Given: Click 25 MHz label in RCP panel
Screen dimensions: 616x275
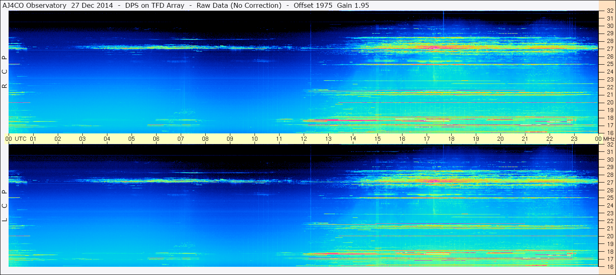Looking at the screenshot, I should (610, 64).
